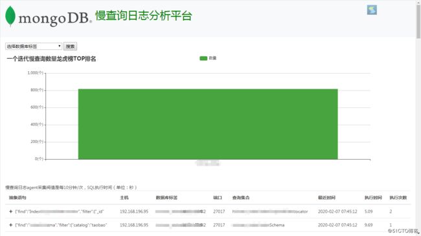Click port 27017 in the Index row
Image resolution: width=421 pixels, height=236 pixels.
point(219,211)
